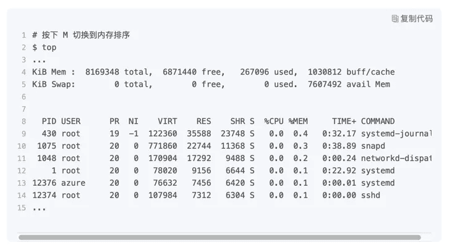Click line number 8 in the gutter
The height and width of the screenshot is (245, 452).
point(23,122)
